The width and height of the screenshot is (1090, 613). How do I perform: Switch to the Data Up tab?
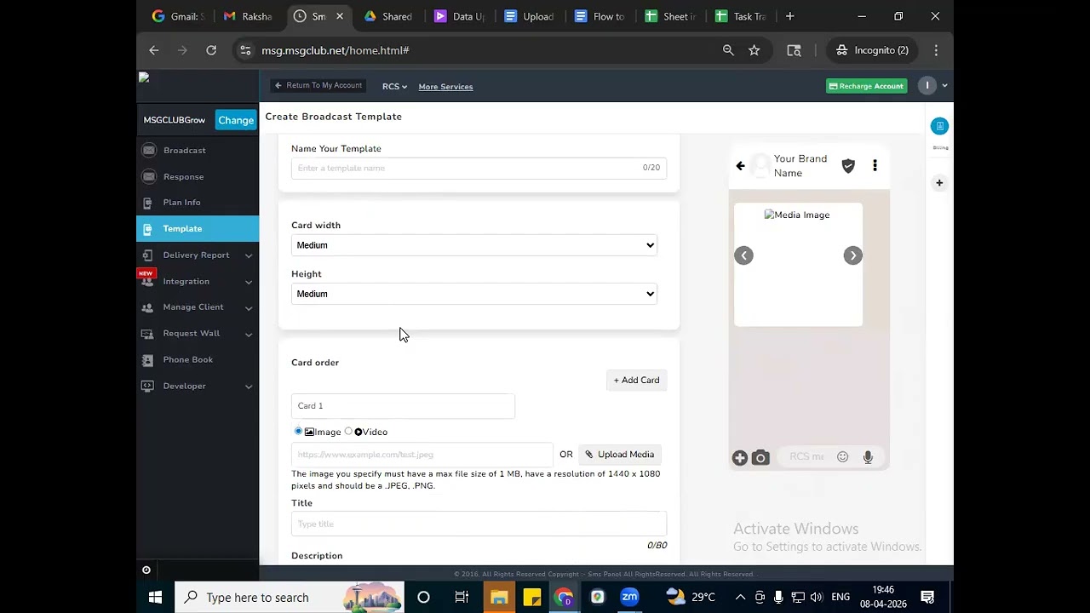(x=460, y=16)
